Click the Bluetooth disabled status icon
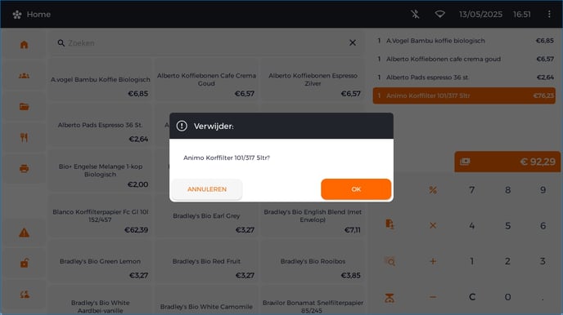Image resolution: width=563 pixels, height=315 pixels. (x=415, y=14)
